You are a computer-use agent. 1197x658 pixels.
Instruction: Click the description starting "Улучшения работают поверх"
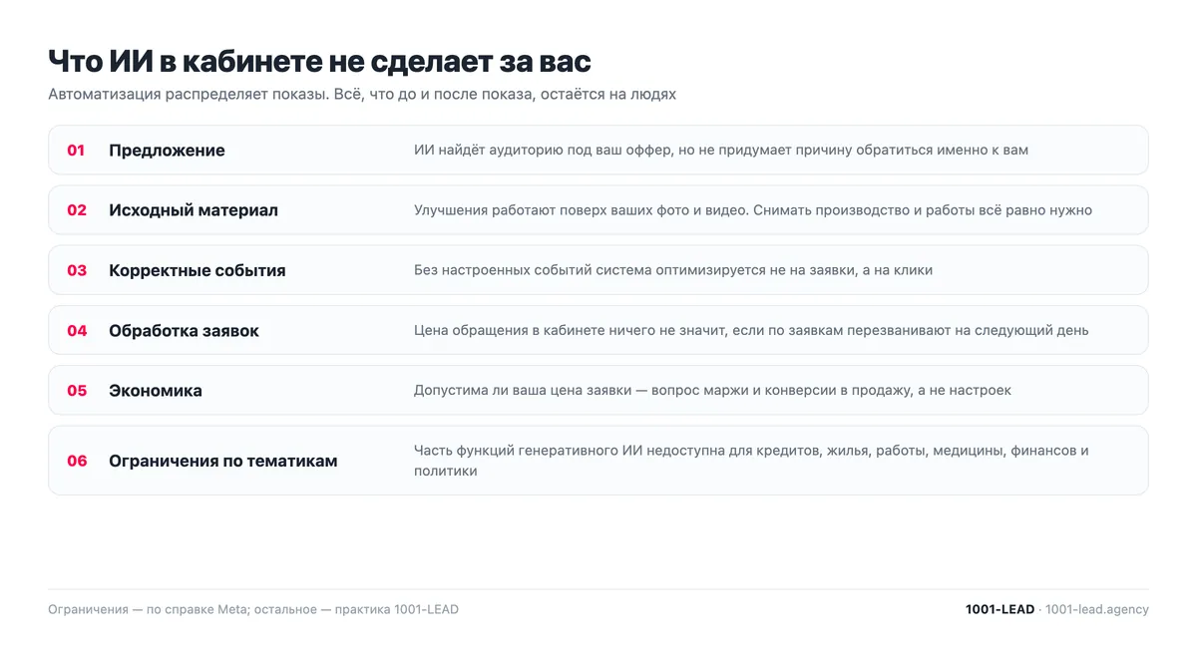[x=753, y=210]
